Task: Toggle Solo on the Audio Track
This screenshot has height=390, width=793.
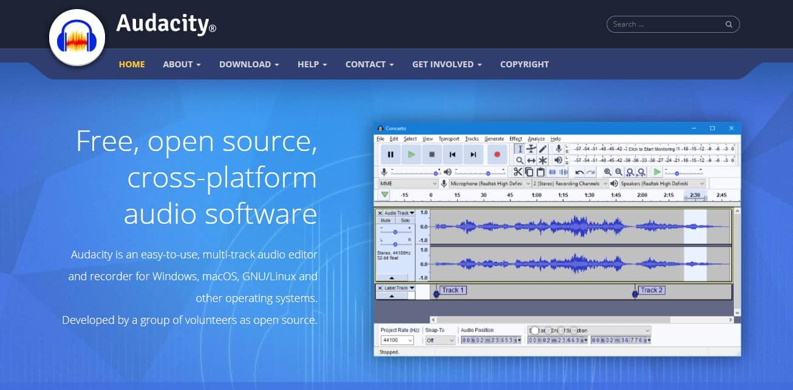Action: [405, 220]
